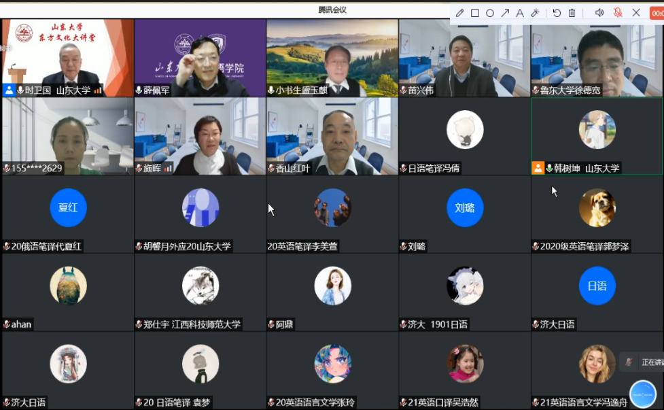664x410 pixels.
Task: Close the annotation toolbar with X
Action: [x=636, y=13]
